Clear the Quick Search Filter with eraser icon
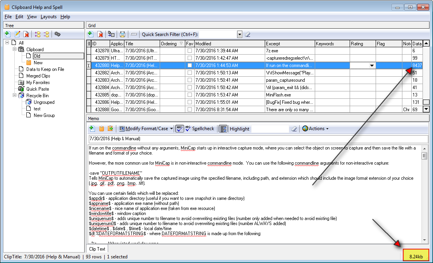This screenshot has width=433, height=263. click(248, 34)
